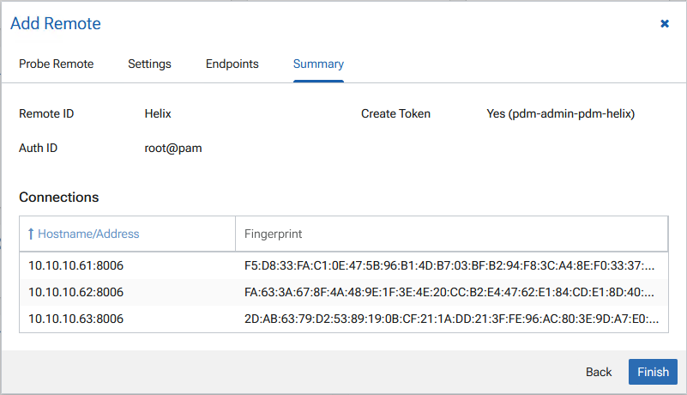Select the Summary tab
687x395 pixels.
318,64
